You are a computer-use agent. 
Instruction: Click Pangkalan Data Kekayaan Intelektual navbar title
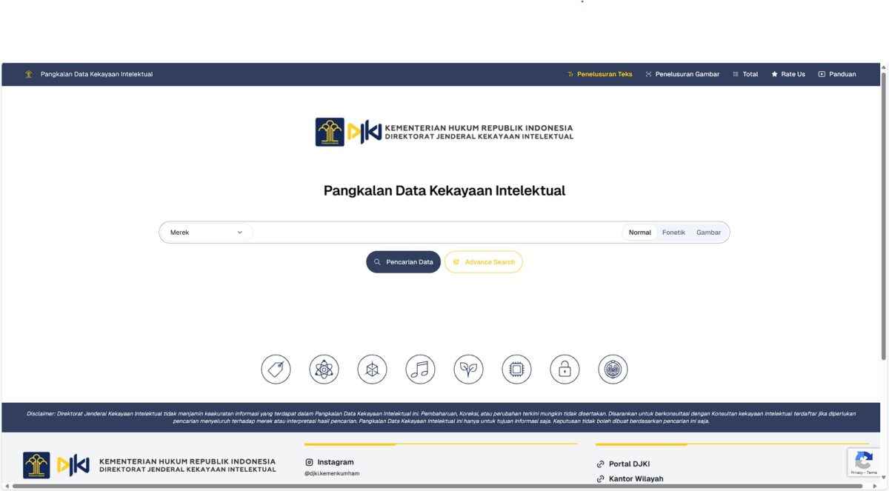(x=96, y=74)
